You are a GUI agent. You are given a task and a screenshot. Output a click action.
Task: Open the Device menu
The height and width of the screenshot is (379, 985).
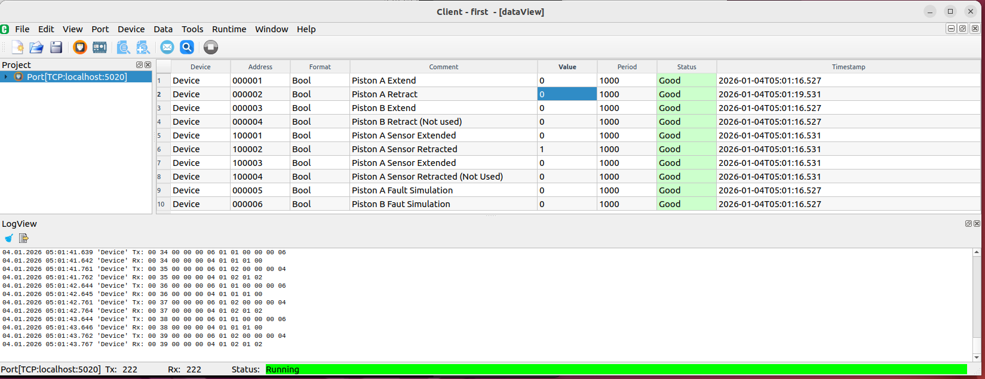[131, 29]
